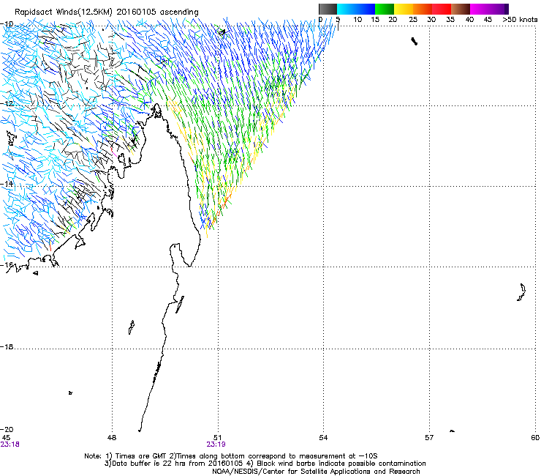Click the 60 longitude axis label

coord(535,438)
